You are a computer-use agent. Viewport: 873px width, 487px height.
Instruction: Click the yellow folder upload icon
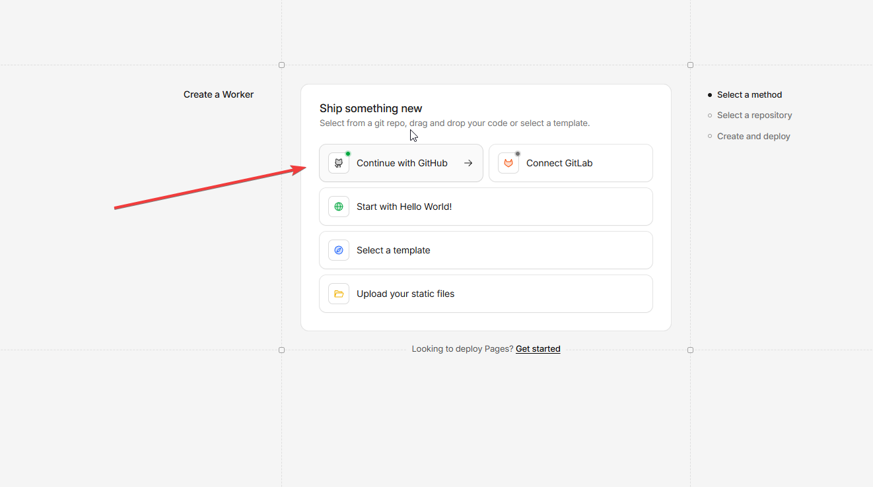(339, 294)
